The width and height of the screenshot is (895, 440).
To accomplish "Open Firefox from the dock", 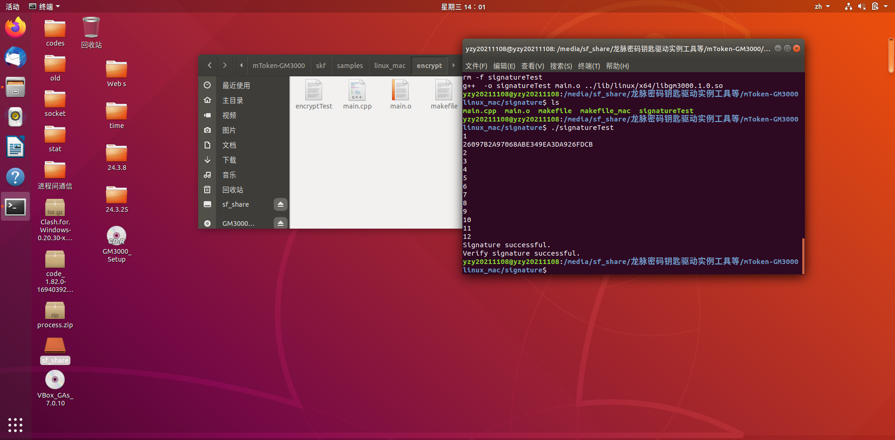I will 15,27.
